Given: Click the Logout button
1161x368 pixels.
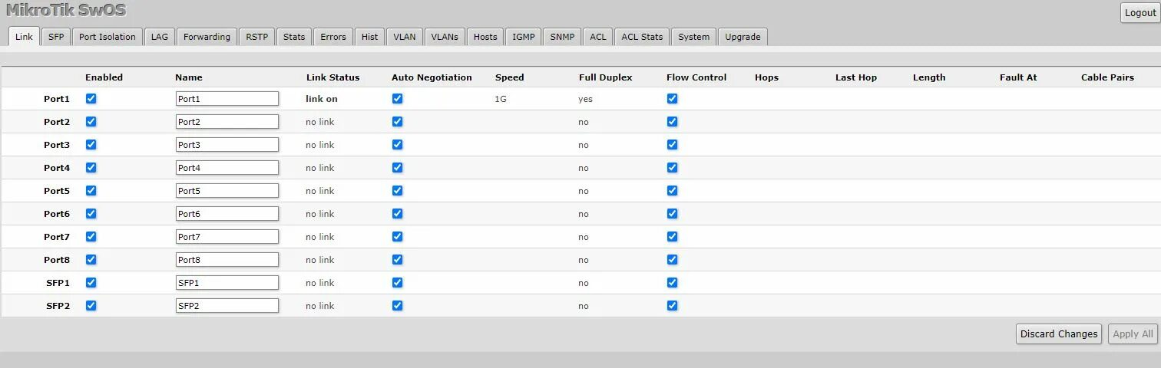Looking at the screenshot, I should [1140, 13].
